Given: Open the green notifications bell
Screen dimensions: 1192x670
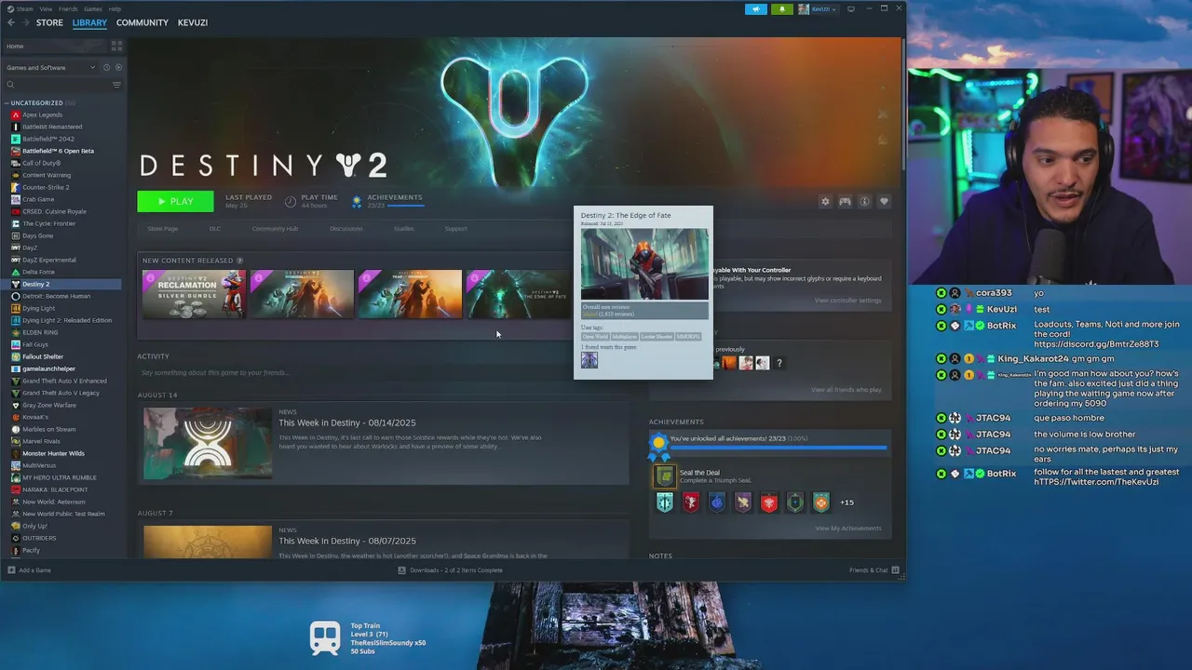Looking at the screenshot, I should pyautogui.click(x=781, y=9).
